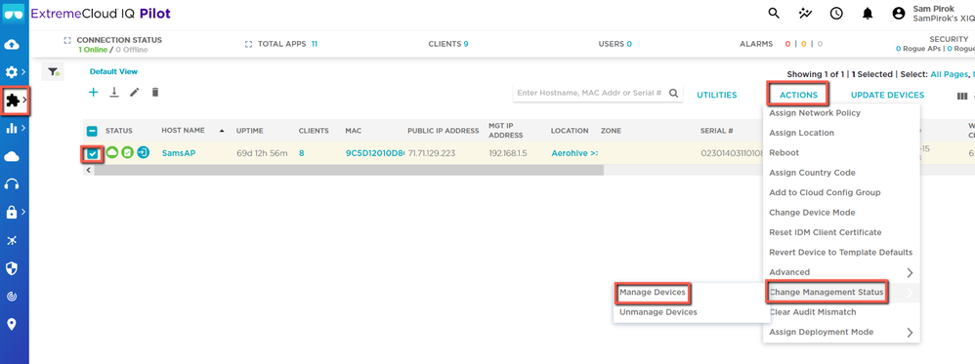This screenshot has height=364, width=975.
Task: Choose Reset IDM Client Certificate
Action: (826, 232)
